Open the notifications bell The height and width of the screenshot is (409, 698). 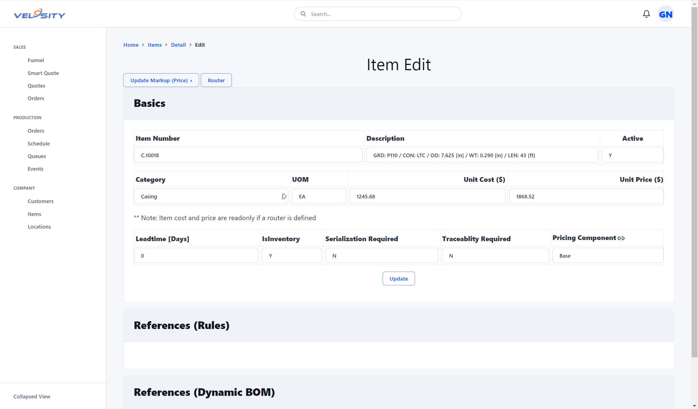point(646,14)
